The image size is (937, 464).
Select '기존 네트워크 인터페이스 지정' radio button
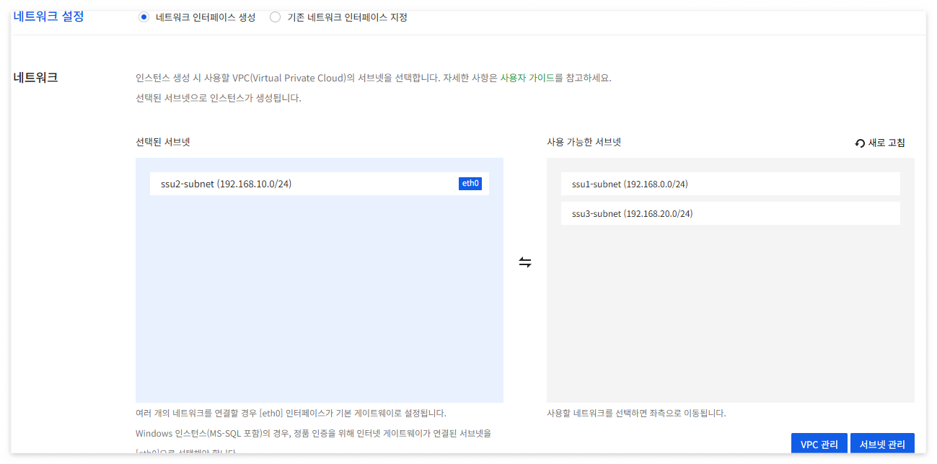tap(275, 17)
